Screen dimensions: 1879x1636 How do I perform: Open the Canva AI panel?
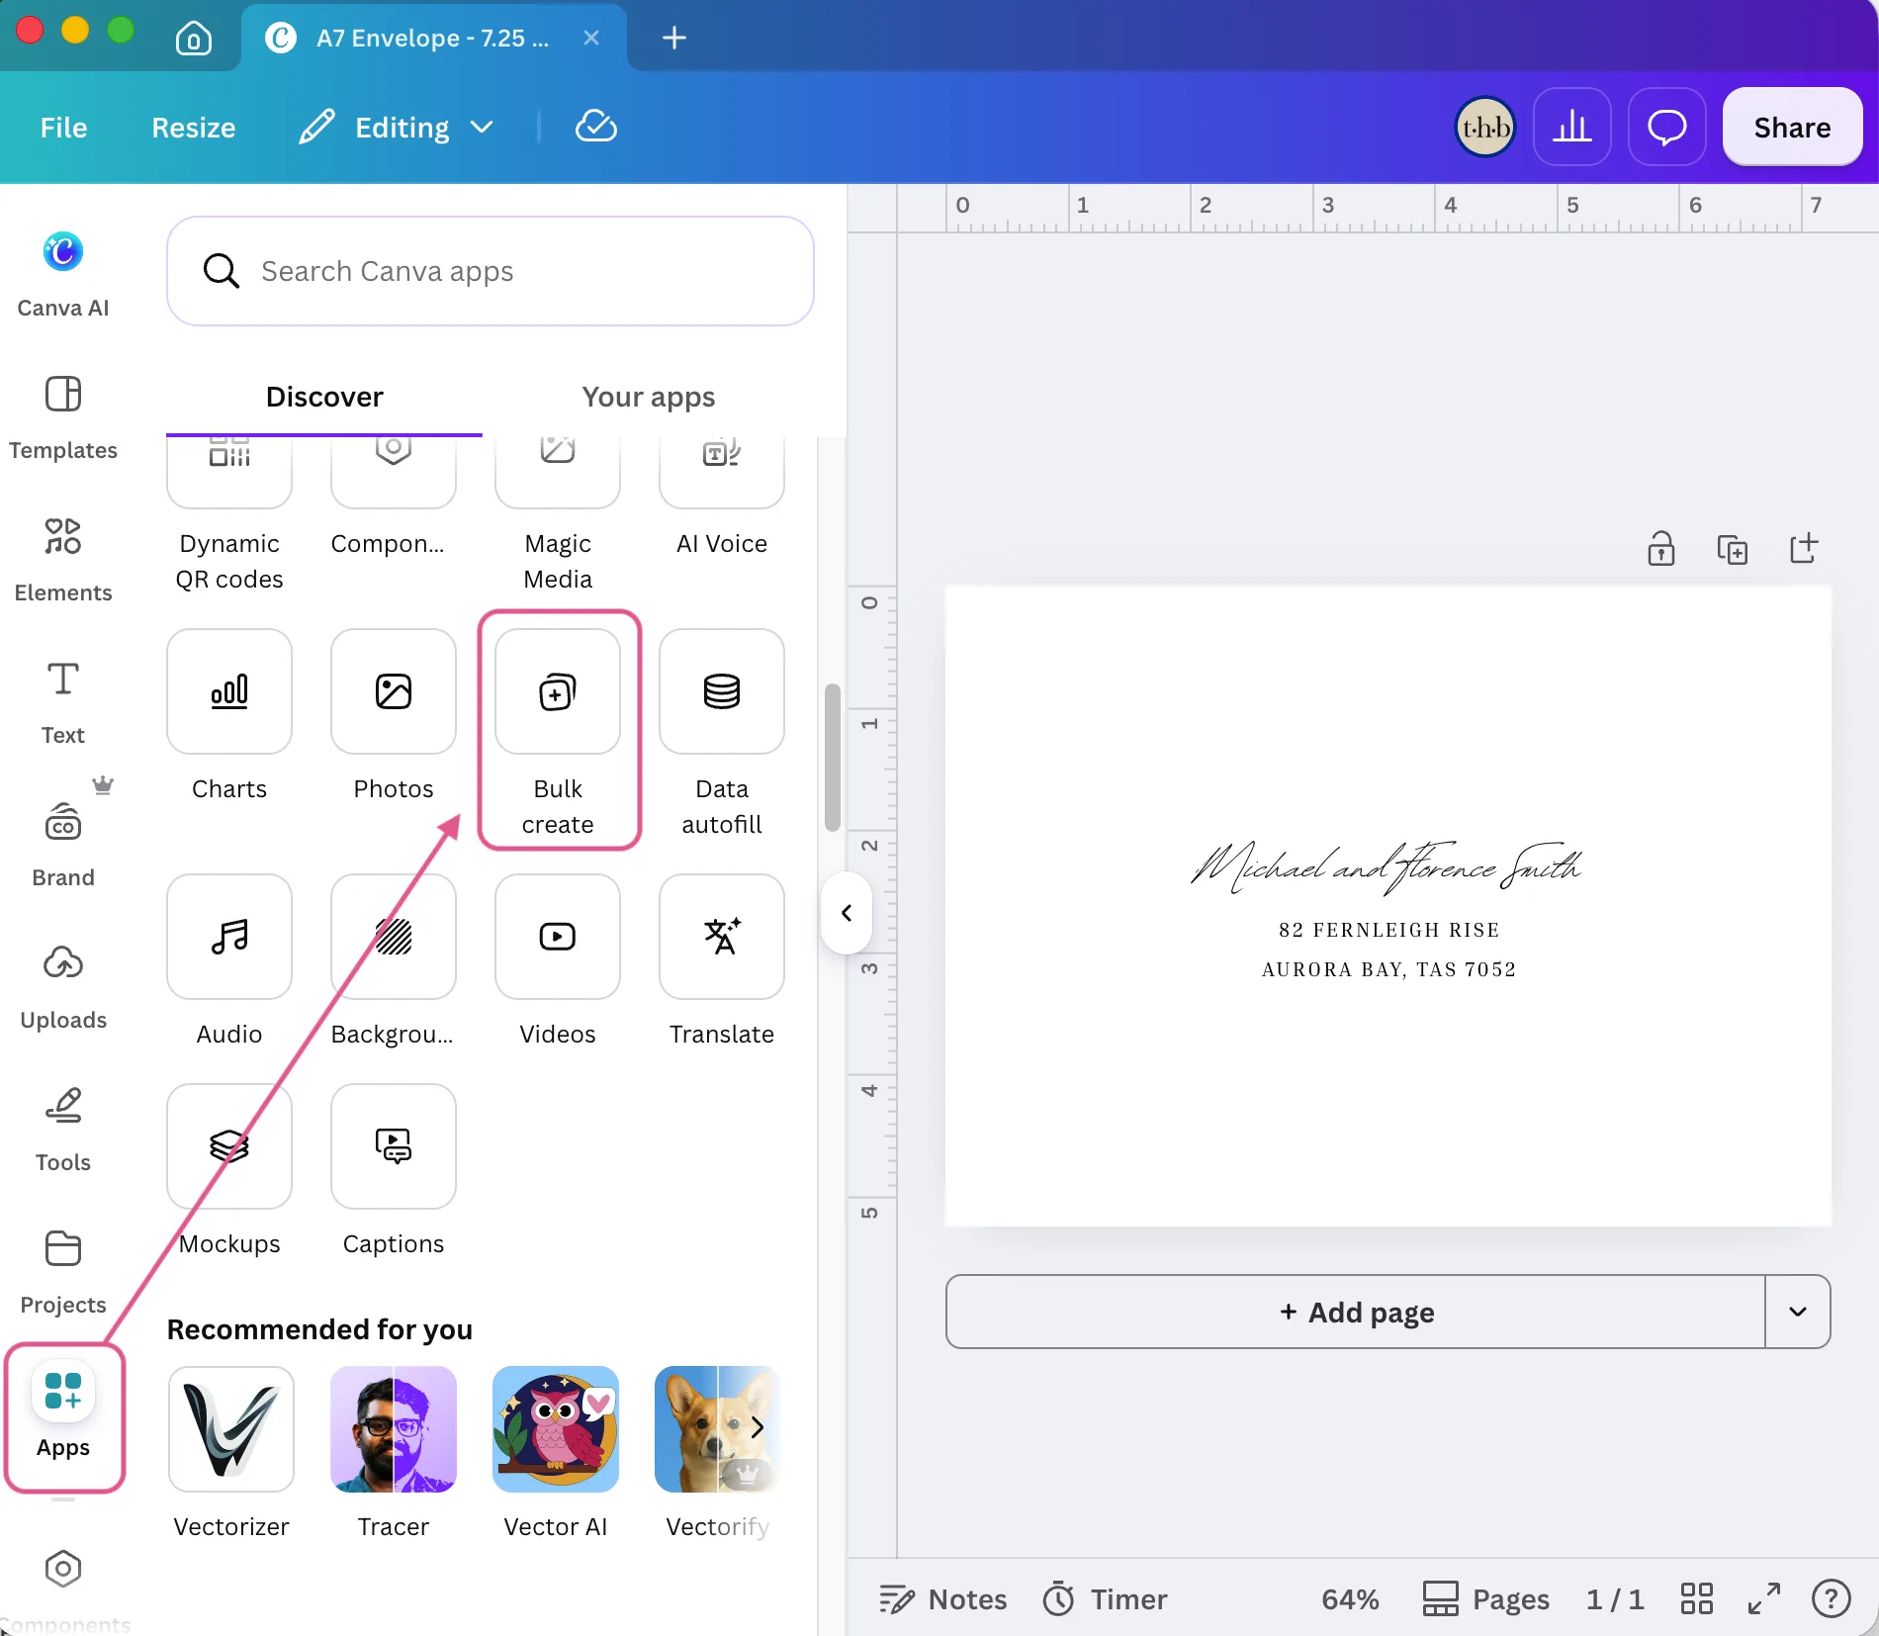point(62,274)
